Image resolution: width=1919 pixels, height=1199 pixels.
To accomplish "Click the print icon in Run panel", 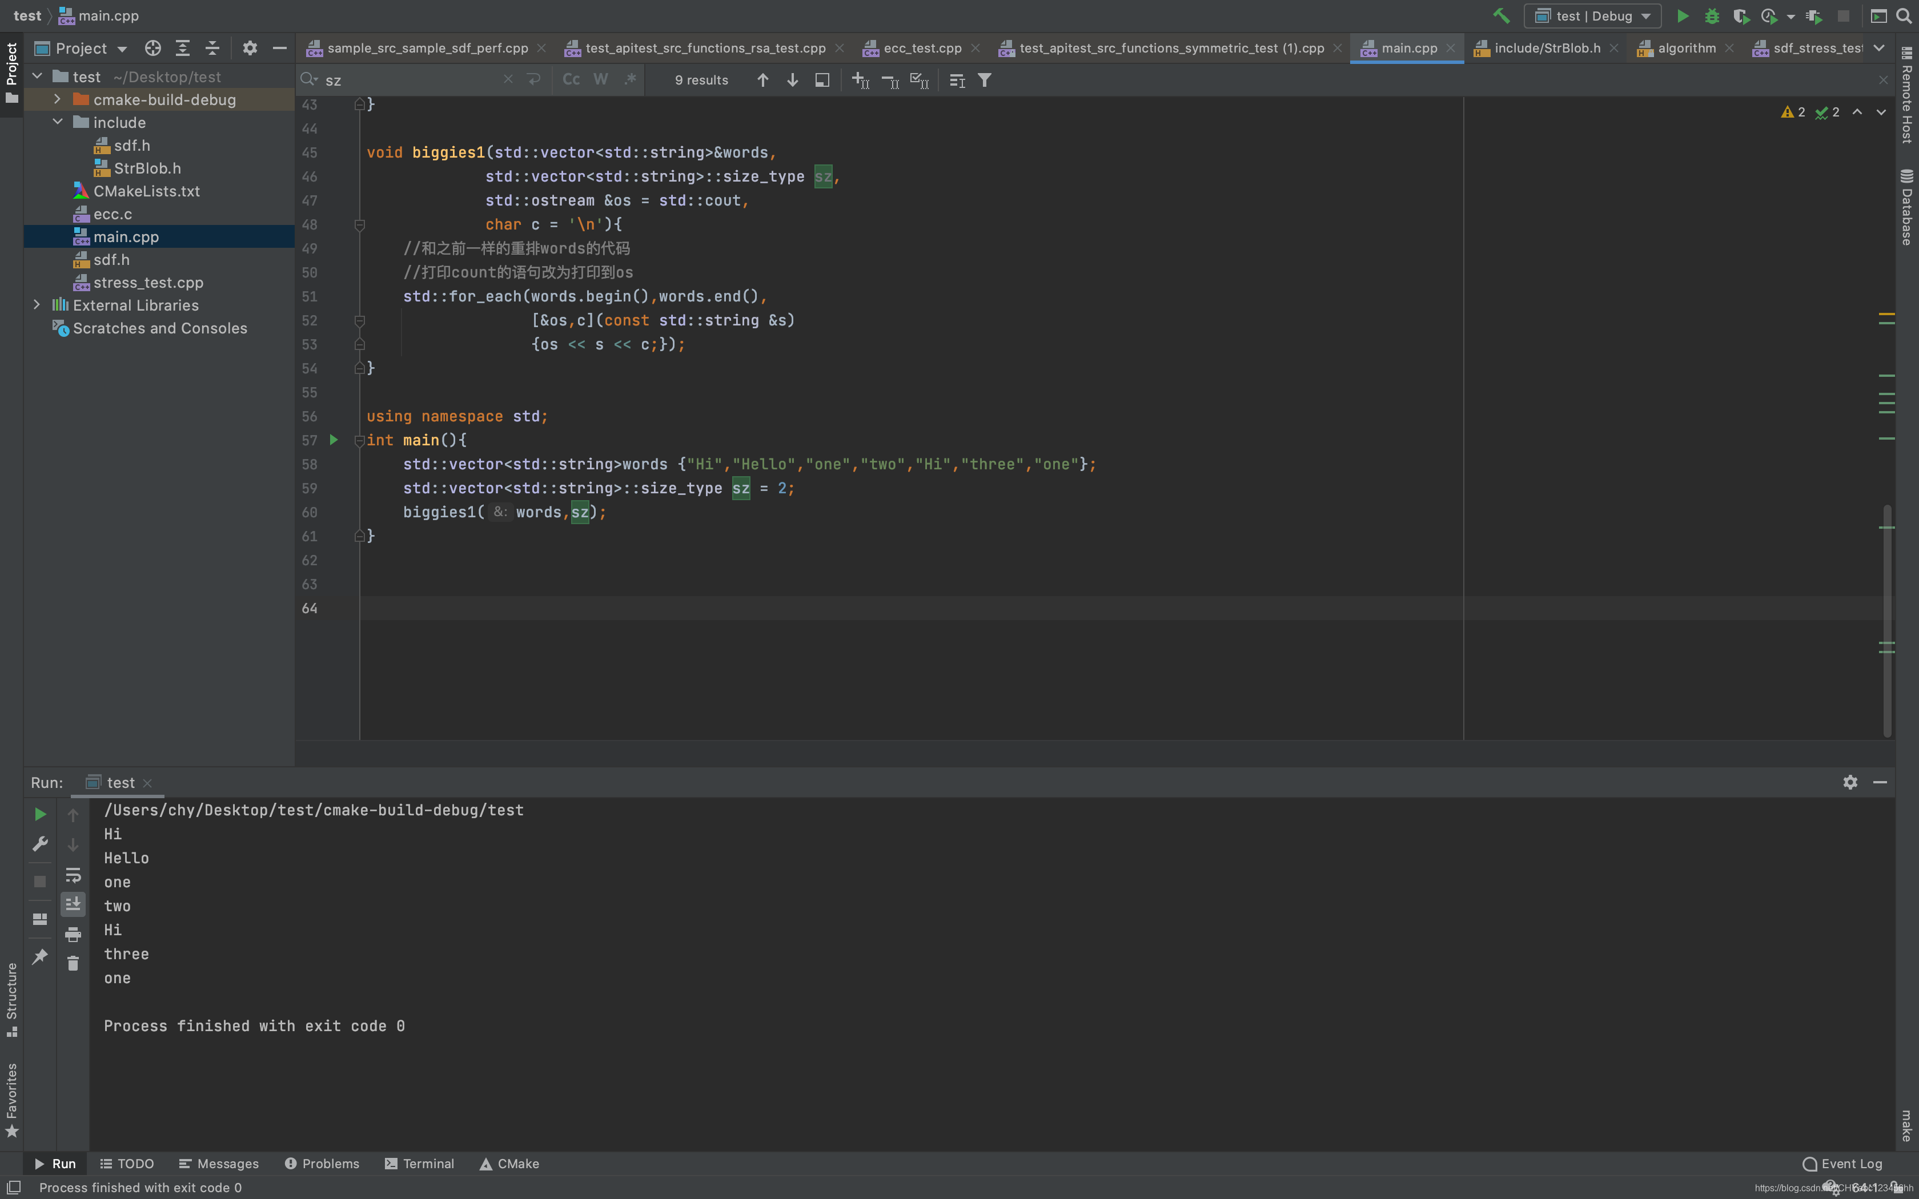I will (73, 934).
